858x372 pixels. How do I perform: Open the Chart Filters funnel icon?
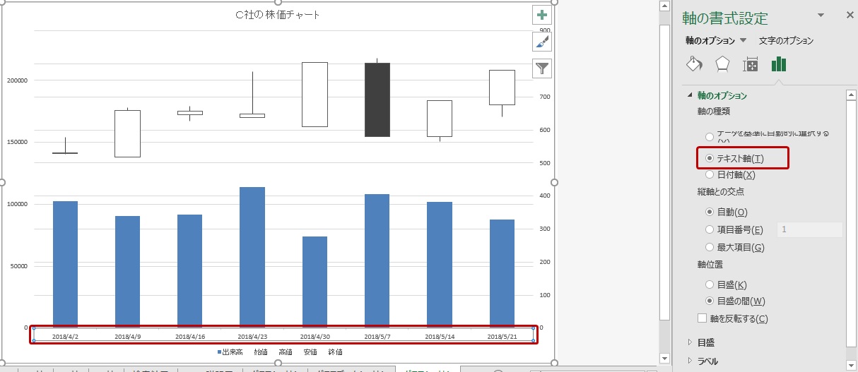[541, 68]
